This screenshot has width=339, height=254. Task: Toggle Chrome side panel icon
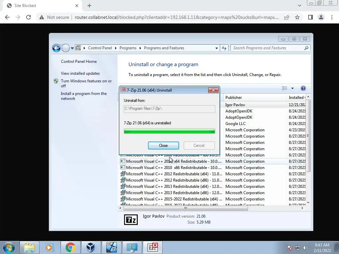(x=311, y=17)
